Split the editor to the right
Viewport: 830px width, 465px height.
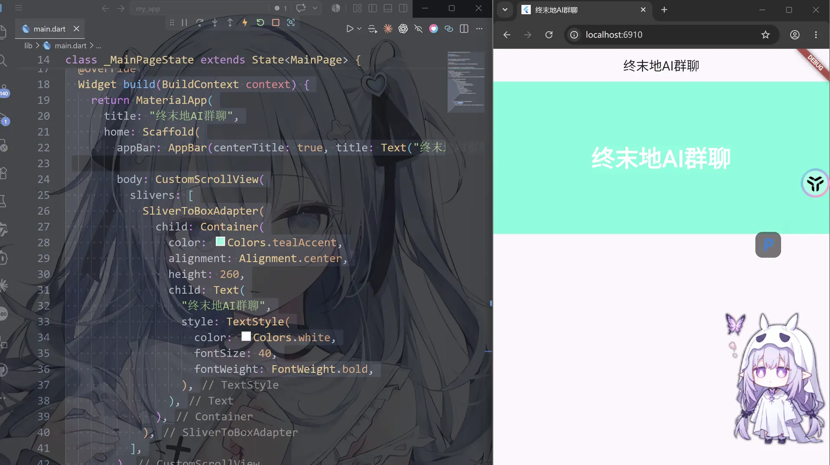pos(464,29)
